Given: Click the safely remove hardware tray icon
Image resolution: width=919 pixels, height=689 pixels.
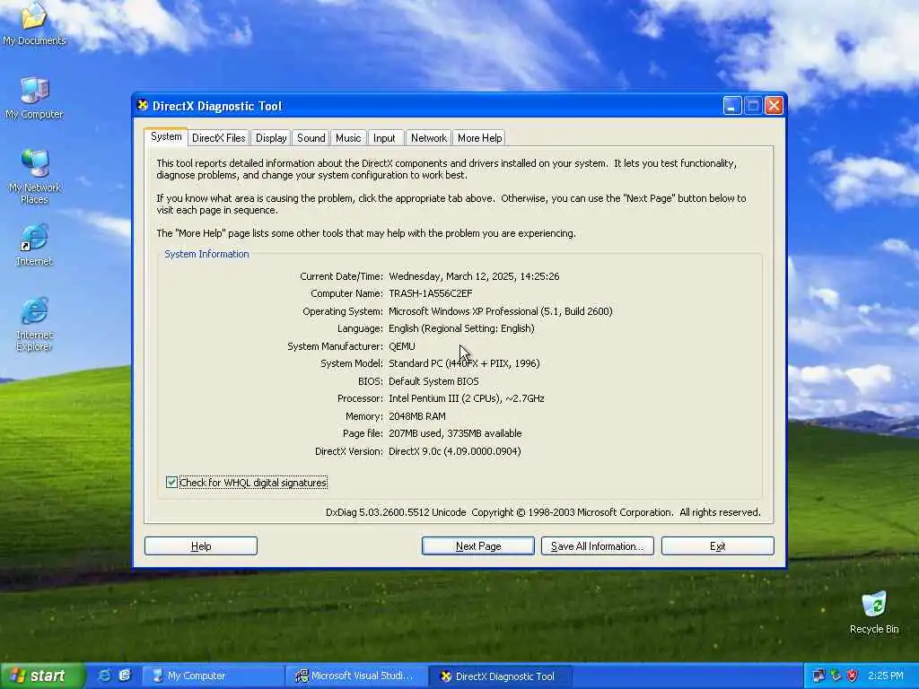Looking at the screenshot, I should point(836,676).
